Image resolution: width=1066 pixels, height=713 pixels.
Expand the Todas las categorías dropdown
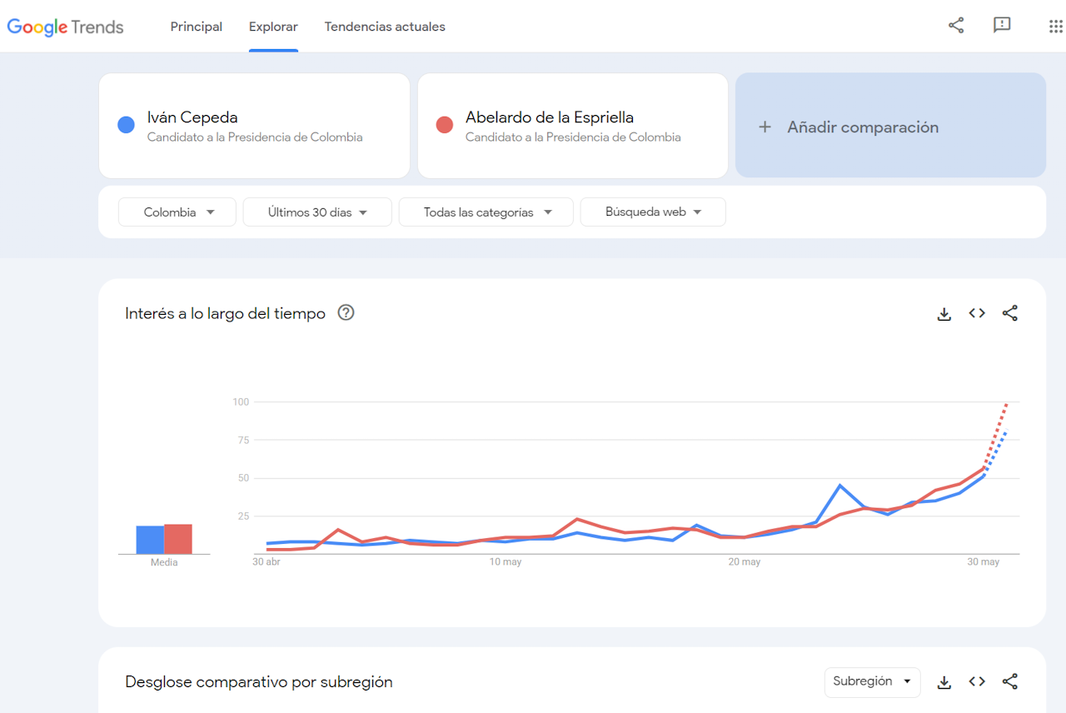[486, 212]
